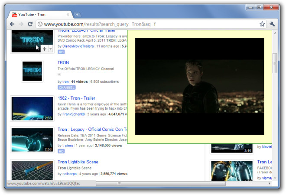Image resolution: width=286 pixels, height=195 pixels.
Task: Click the vertical scrollbar down arrow
Action: click(x=275, y=178)
